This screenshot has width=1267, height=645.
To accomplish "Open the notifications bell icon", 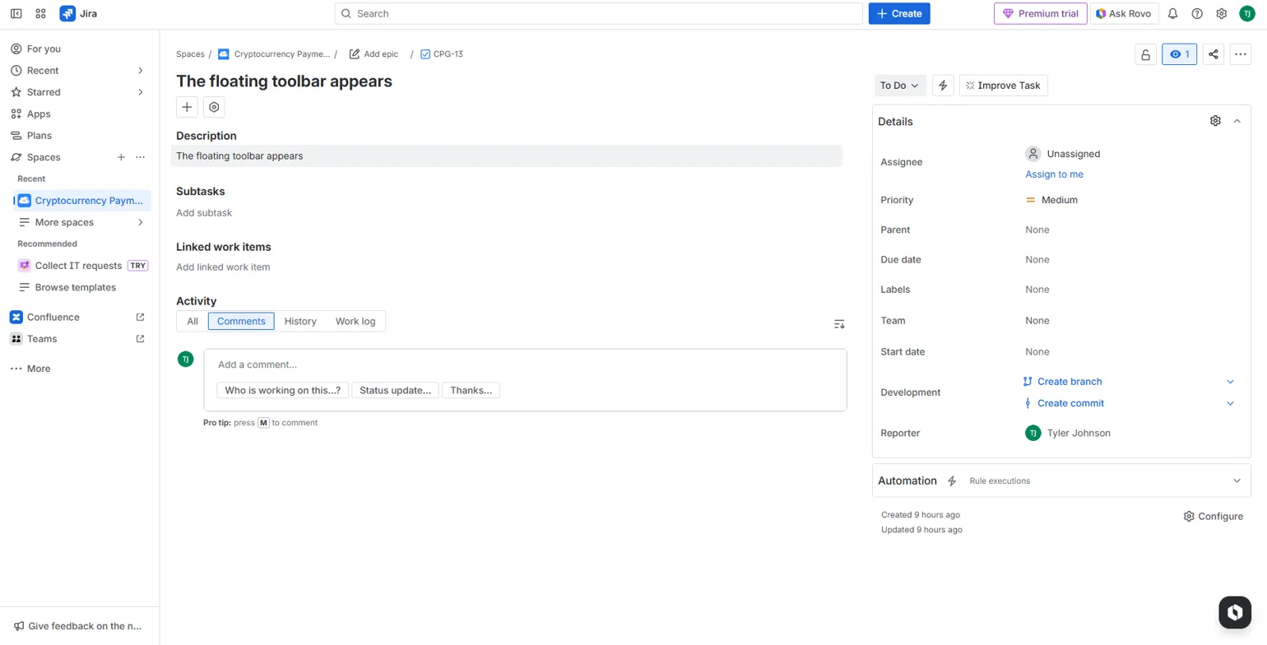I will tap(1172, 13).
